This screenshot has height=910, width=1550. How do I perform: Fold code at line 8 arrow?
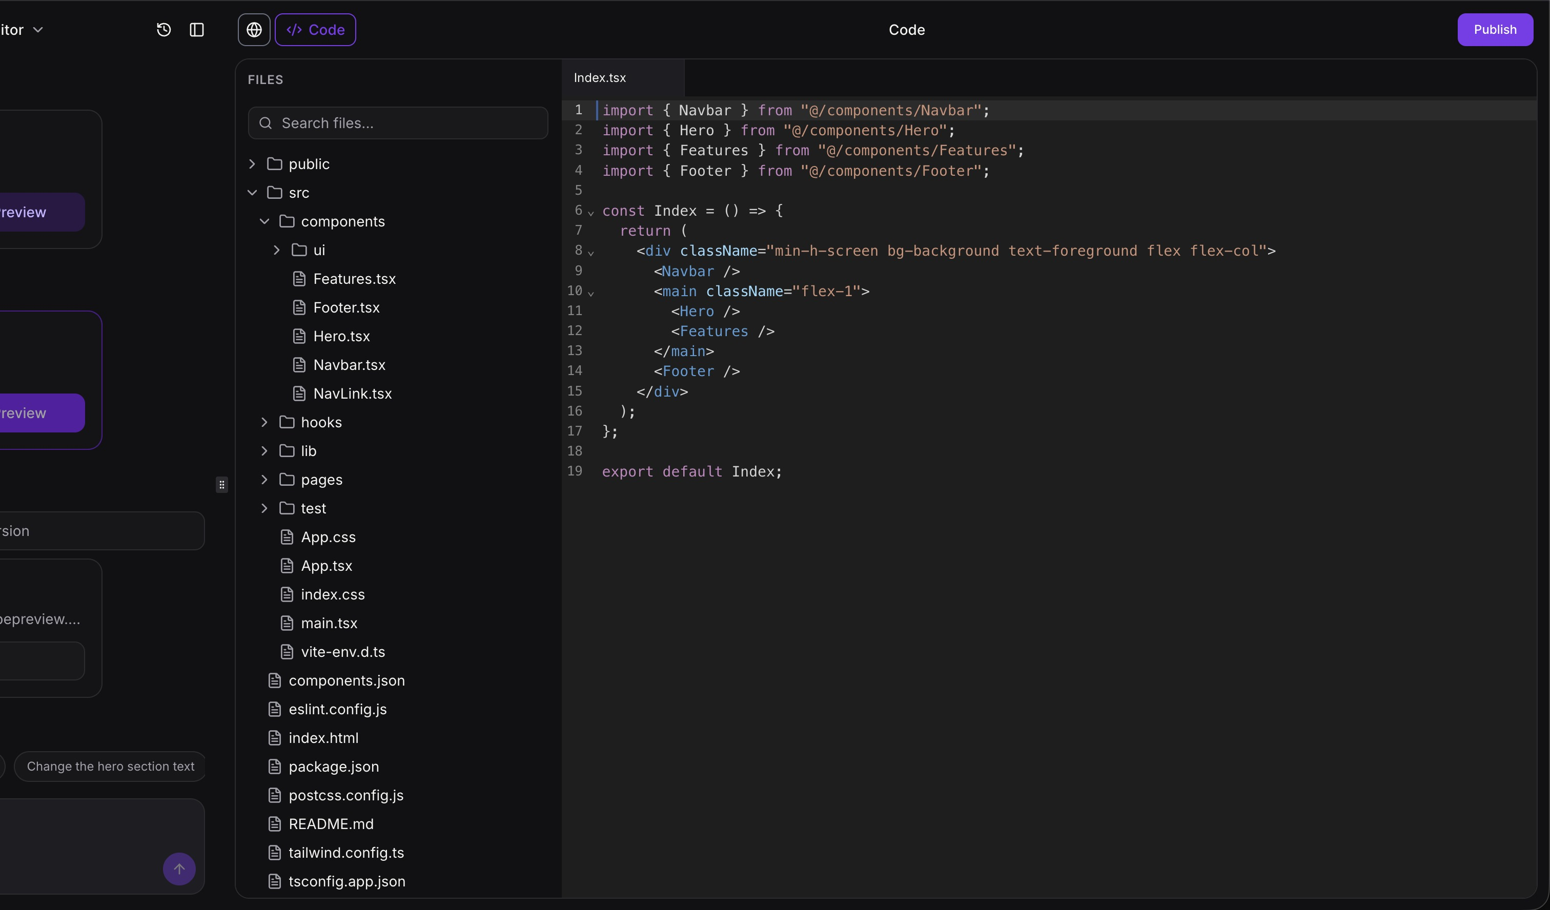click(x=591, y=253)
